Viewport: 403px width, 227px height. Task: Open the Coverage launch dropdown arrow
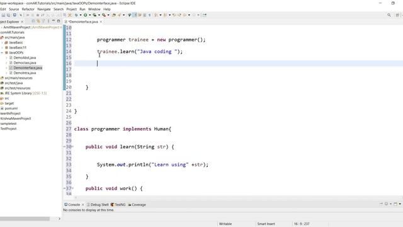tap(99, 15)
